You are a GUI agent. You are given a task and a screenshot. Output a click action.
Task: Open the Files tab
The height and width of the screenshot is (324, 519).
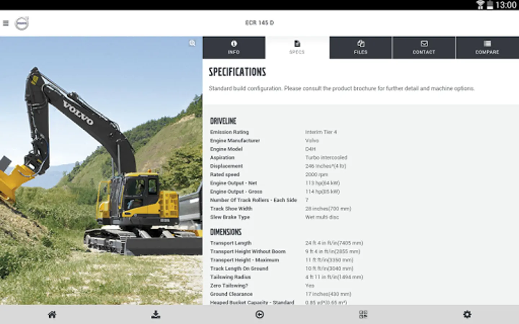pyautogui.click(x=360, y=48)
